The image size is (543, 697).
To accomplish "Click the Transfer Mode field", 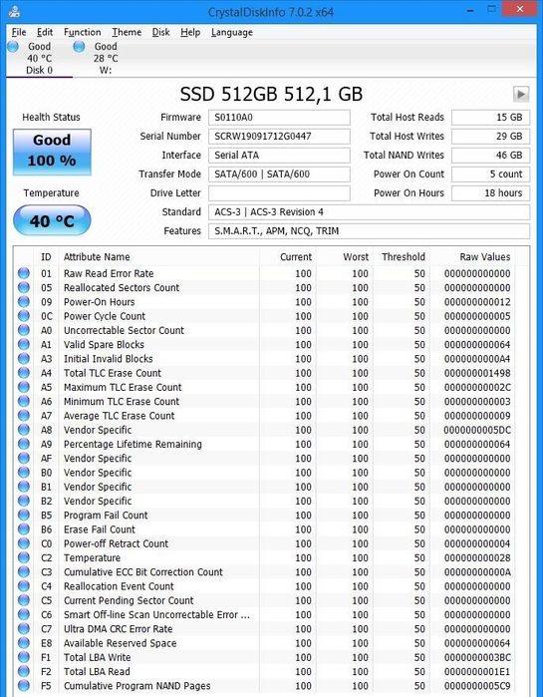I will click(279, 174).
